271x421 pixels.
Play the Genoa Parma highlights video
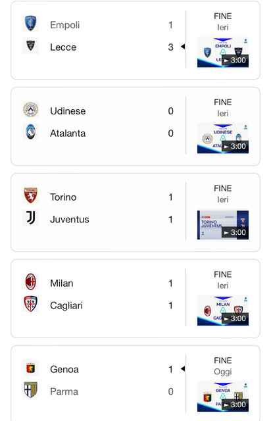point(223,397)
